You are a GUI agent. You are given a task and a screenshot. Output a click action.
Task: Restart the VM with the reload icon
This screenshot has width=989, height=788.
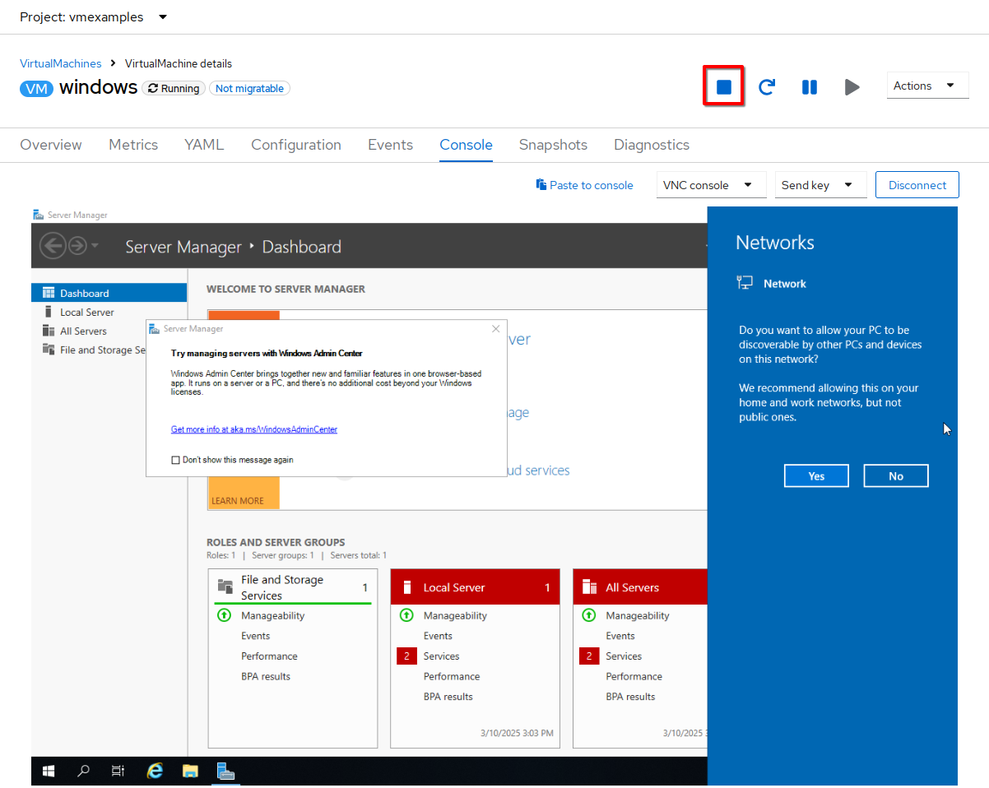pos(767,86)
